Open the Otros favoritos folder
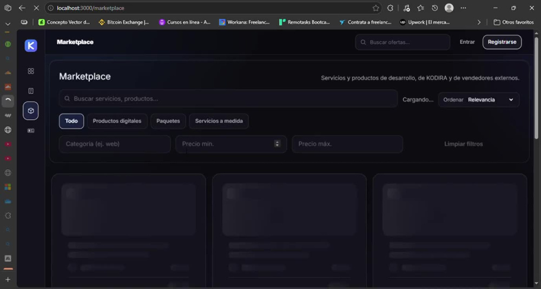 click(x=513, y=22)
